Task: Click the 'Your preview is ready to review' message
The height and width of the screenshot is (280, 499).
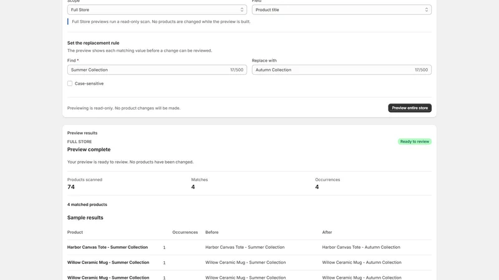Action: click(130, 162)
